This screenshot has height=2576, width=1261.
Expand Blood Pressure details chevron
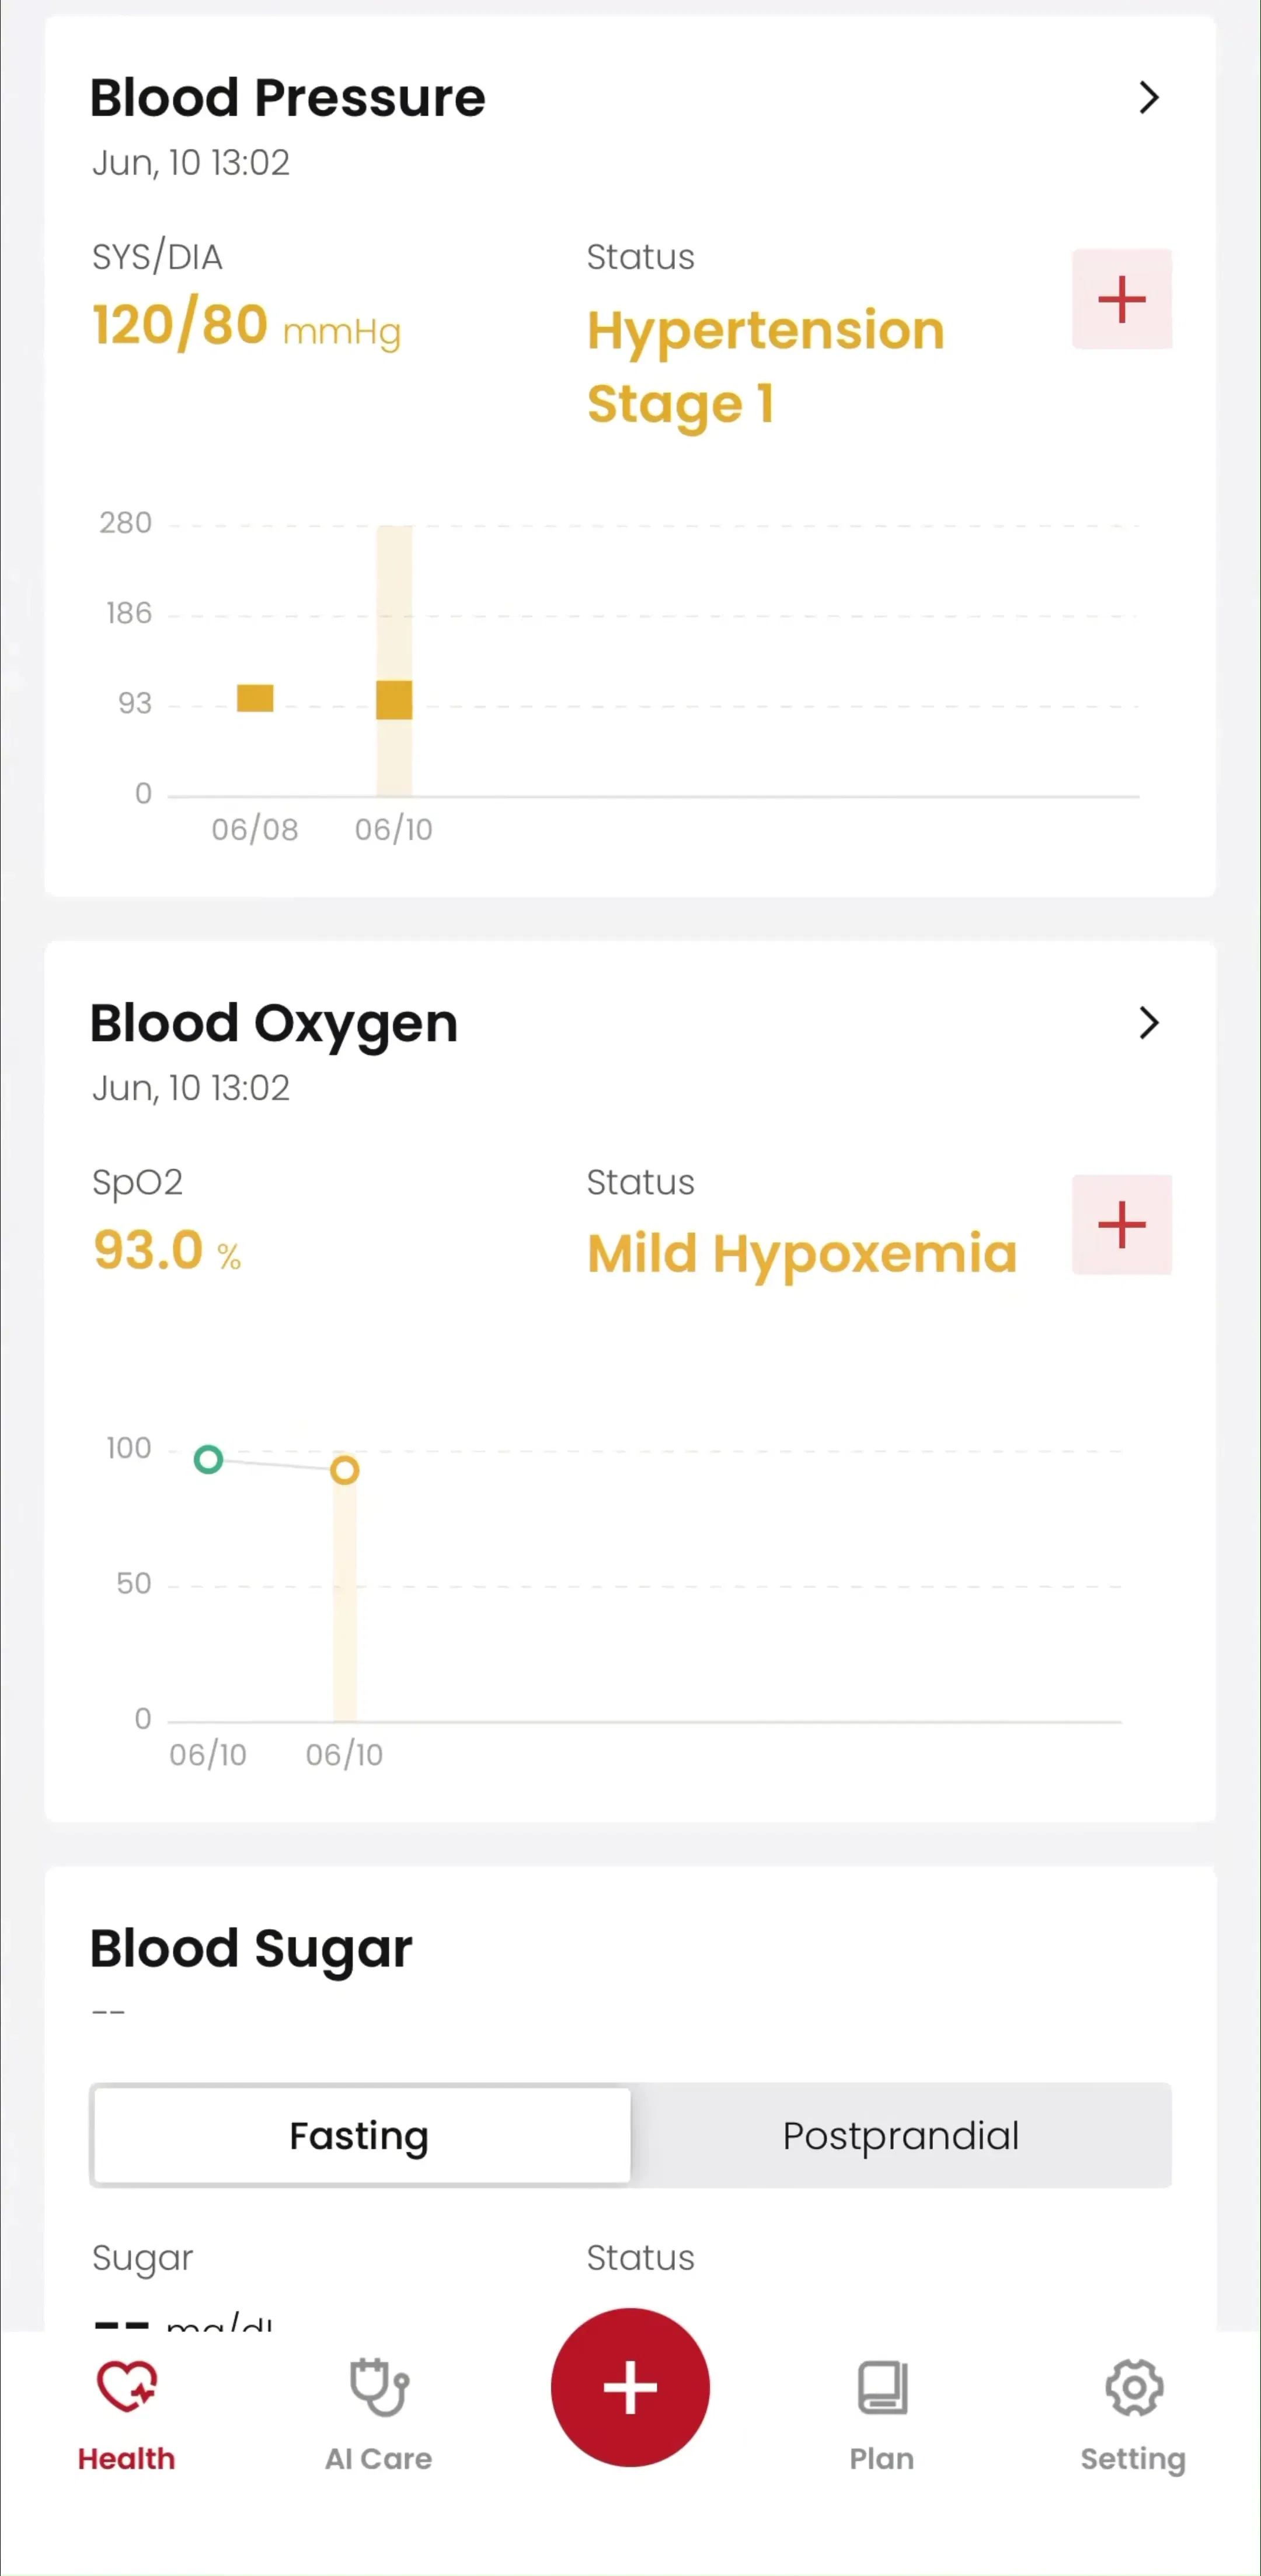(x=1149, y=97)
